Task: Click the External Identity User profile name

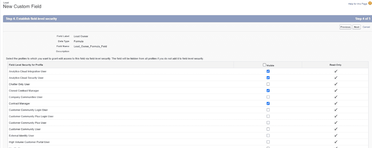Action: click(21, 135)
